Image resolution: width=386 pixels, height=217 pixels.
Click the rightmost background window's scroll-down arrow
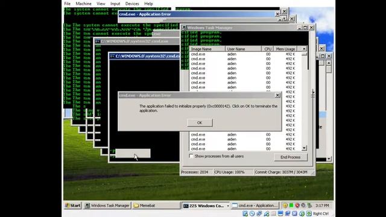pos(329,159)
